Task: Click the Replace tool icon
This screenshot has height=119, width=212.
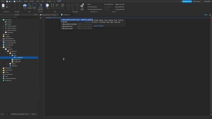Action: 29,6
